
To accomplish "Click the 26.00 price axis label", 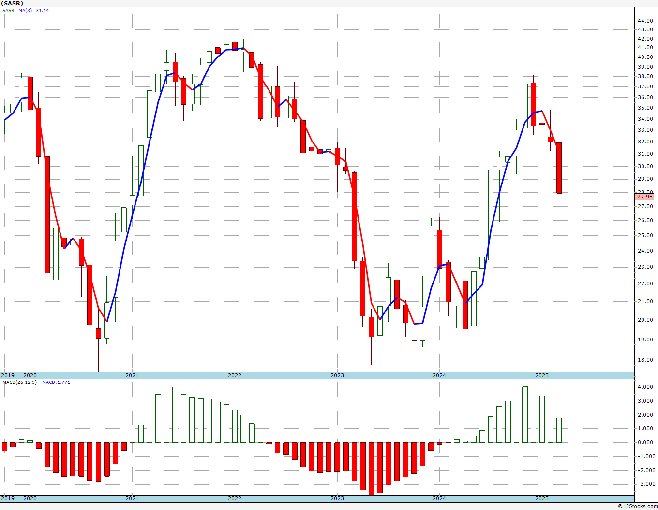I will coord(646,220).
